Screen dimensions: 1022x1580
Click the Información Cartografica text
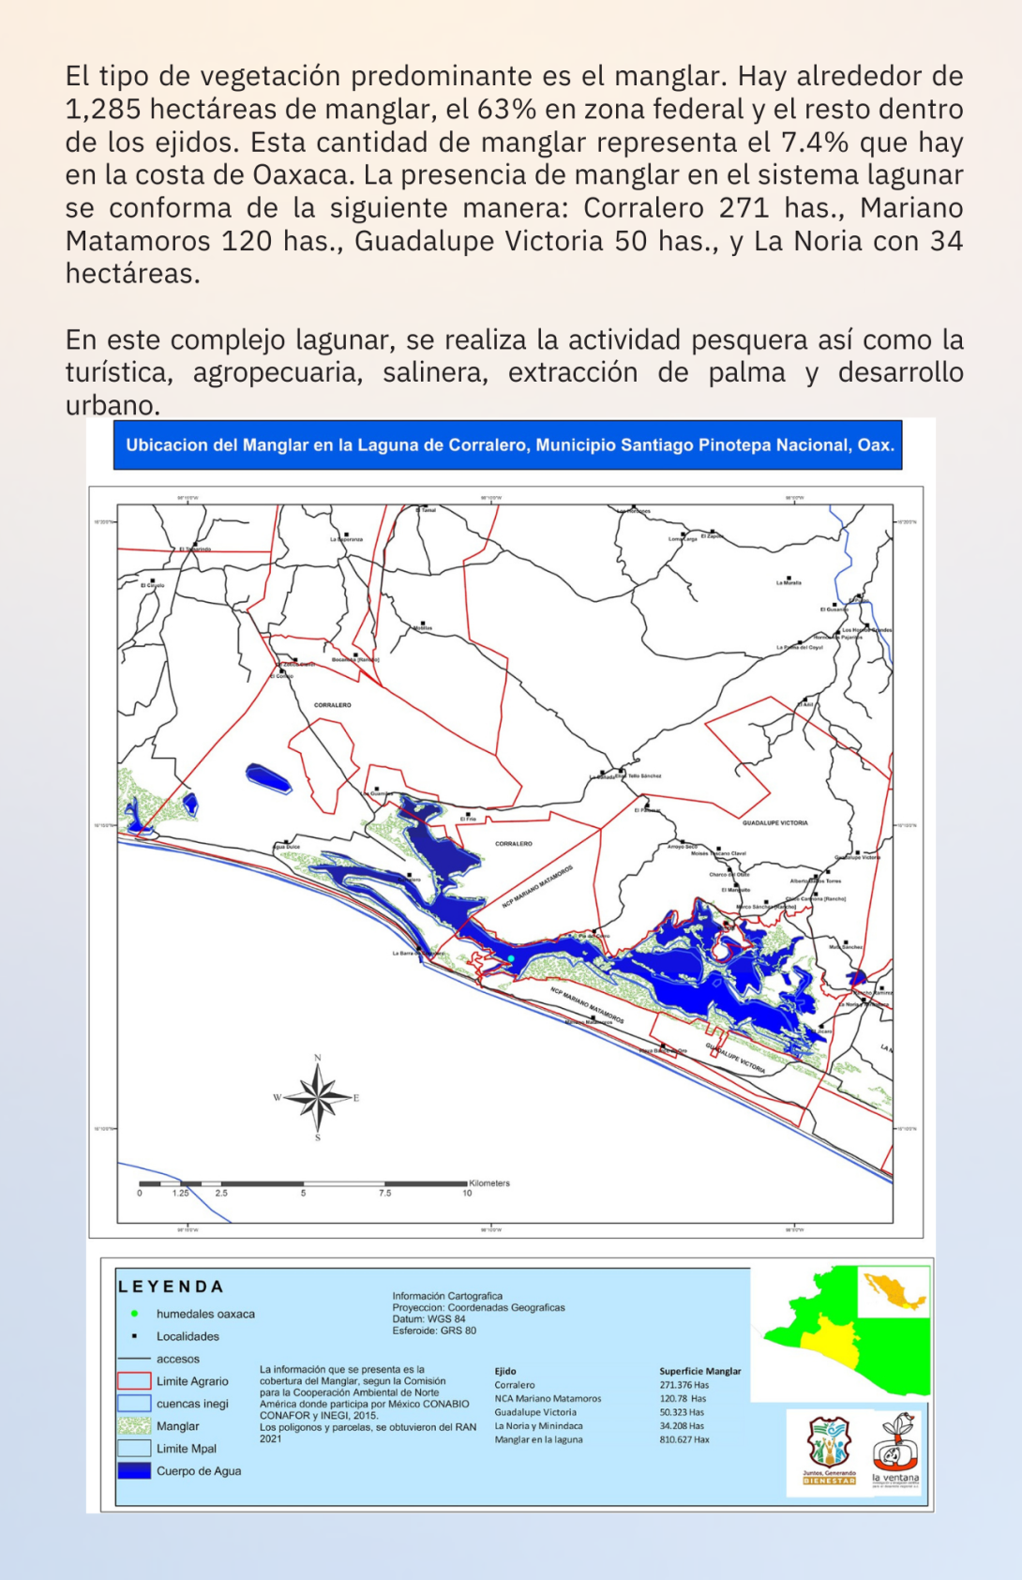[447, 1296]
